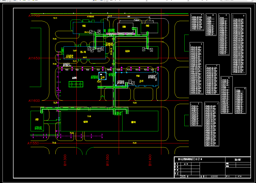
Task: Click header letter C of pipe table
Action: pyautogui.click(x=226, y=15)
